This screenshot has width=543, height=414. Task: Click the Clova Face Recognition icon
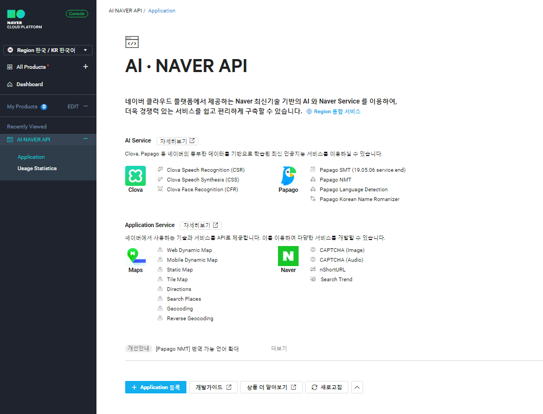160,189
